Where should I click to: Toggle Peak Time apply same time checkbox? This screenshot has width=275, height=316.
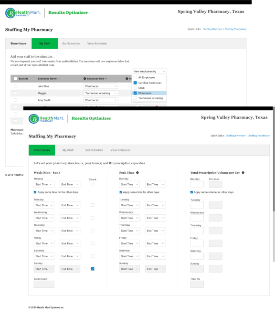pyautogui.click(x=121, y=192)
